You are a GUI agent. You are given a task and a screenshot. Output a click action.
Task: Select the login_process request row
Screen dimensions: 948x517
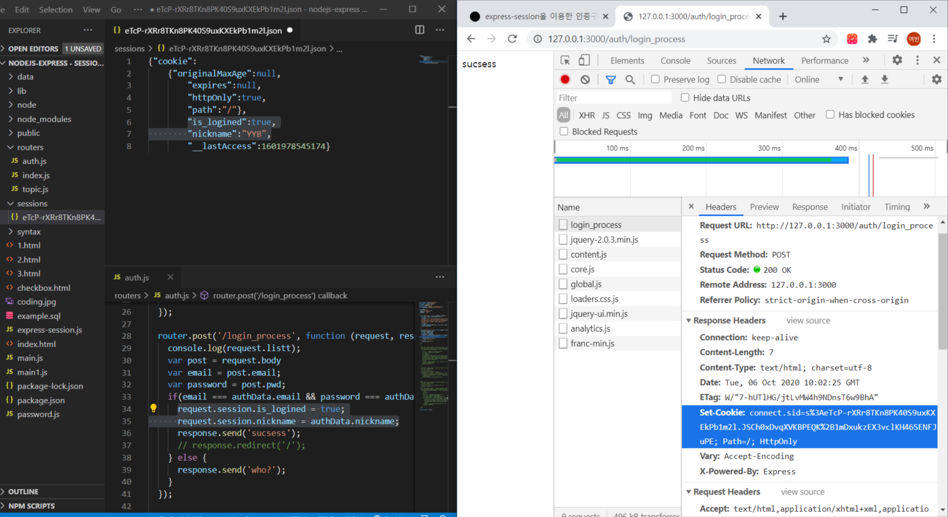click(x=618, y=224)
